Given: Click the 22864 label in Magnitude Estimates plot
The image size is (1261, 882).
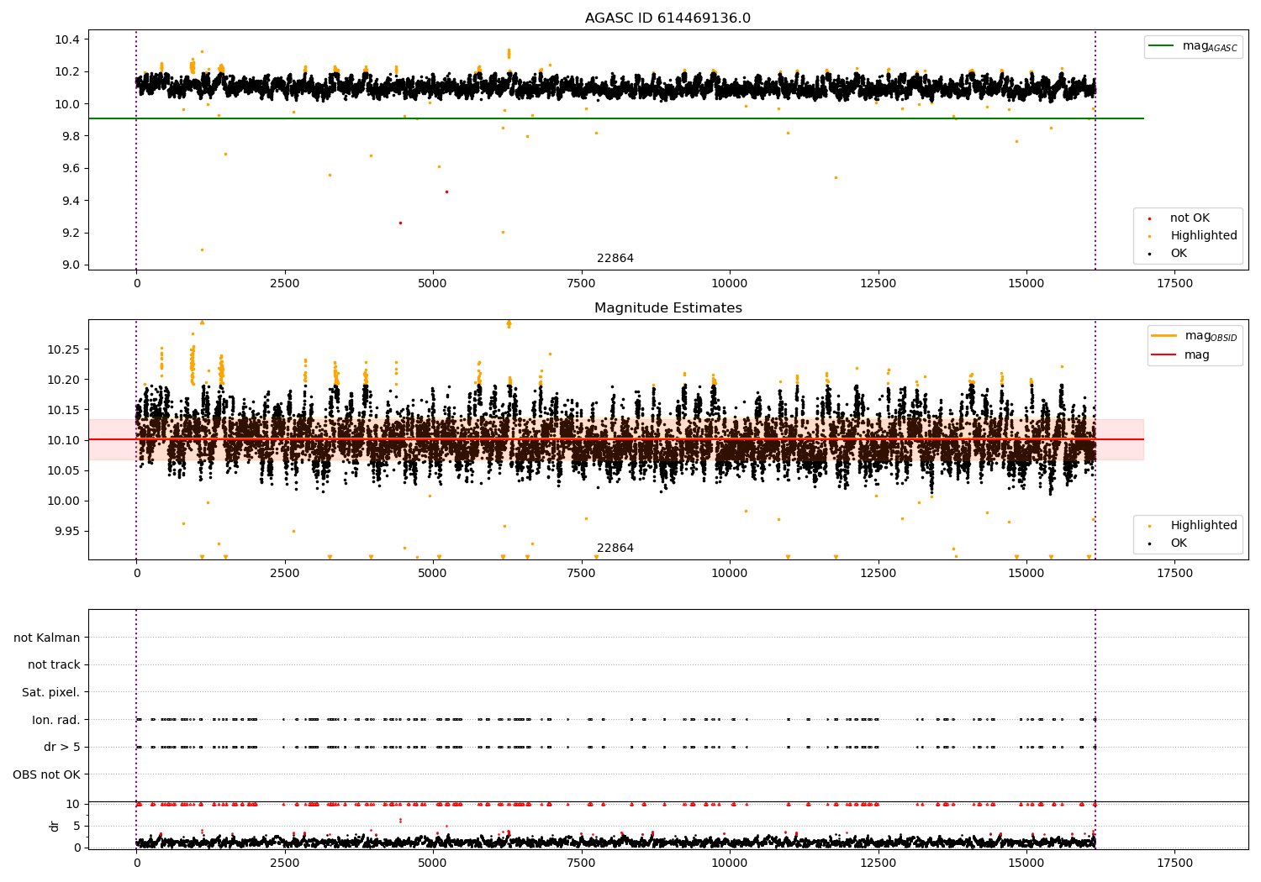Looking at the screenshot, I should coord(615,549).
